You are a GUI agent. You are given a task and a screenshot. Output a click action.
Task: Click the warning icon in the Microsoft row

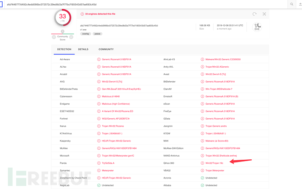click(x=99, y=156)
